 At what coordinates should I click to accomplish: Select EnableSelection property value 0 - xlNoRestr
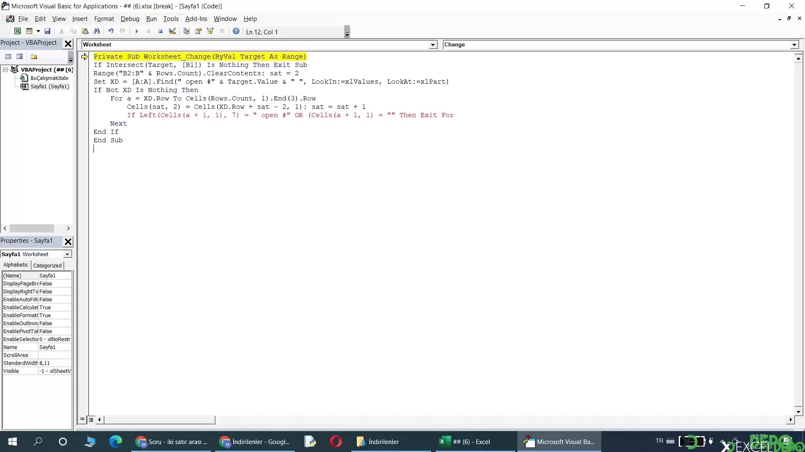[55, 339]
